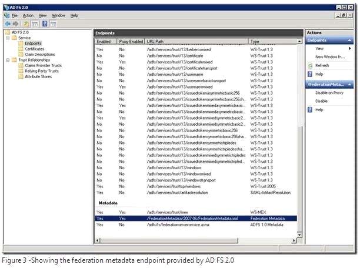Click Disable on Proxy action
360x268 pixels.
point(329,93)
